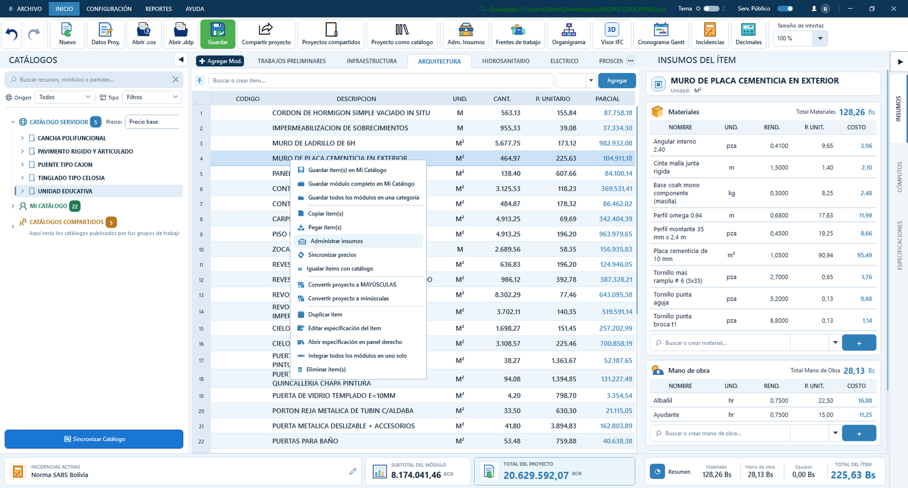Open Datos Proy. toolbar button
This screenshot has width=908, height=488.
pyautogui.click(x=106, y=34)
